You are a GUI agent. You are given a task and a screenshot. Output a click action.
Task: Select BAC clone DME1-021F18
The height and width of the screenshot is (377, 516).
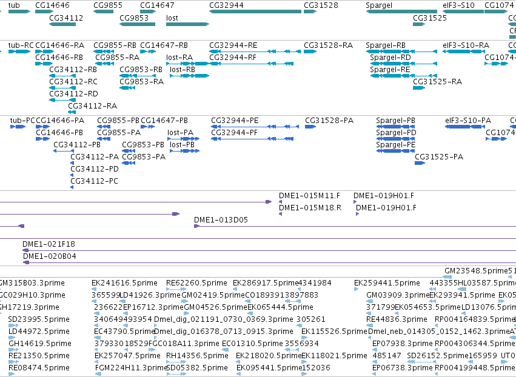pos(49,244)
